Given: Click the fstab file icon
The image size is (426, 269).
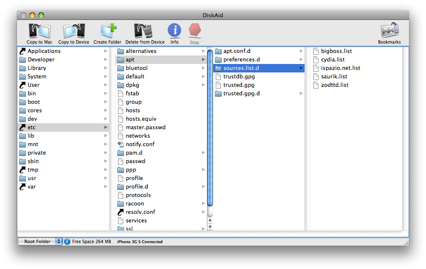Looking at the screenshot, I should click(121, 94).
